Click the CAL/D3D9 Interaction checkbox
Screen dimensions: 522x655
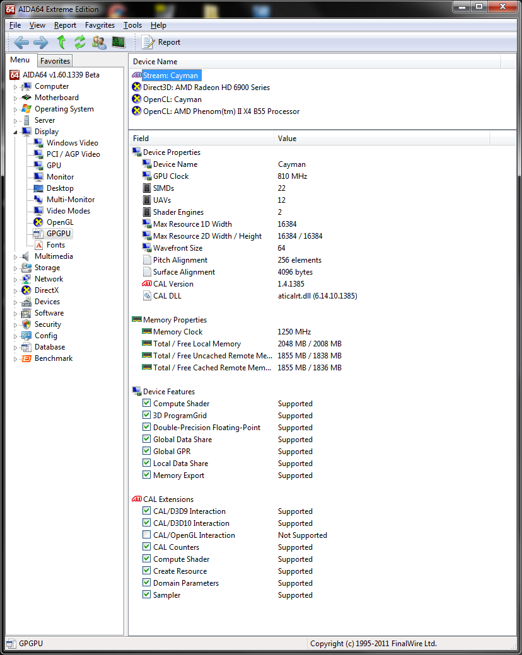pyautogui.click(x=146, y=511)
